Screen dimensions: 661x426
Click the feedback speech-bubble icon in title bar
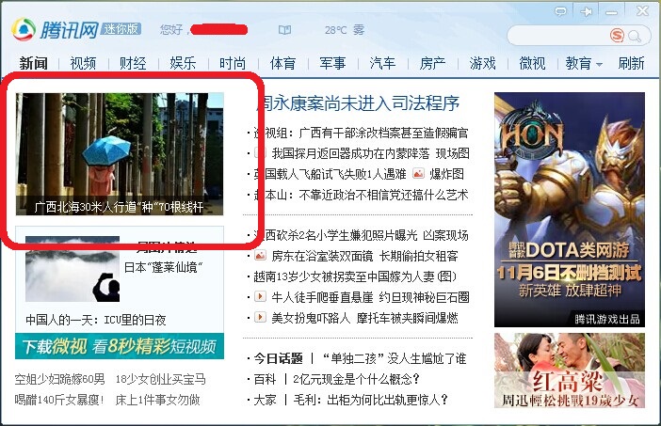click(x=561, y=11)
